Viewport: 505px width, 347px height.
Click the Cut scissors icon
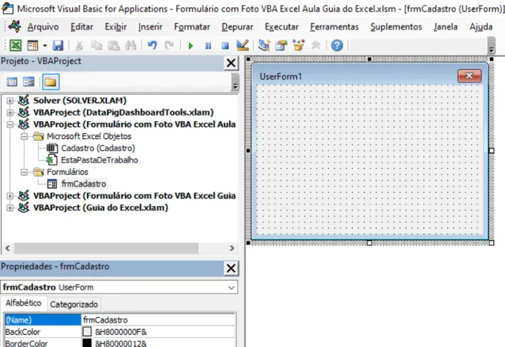tap(79, 45)
